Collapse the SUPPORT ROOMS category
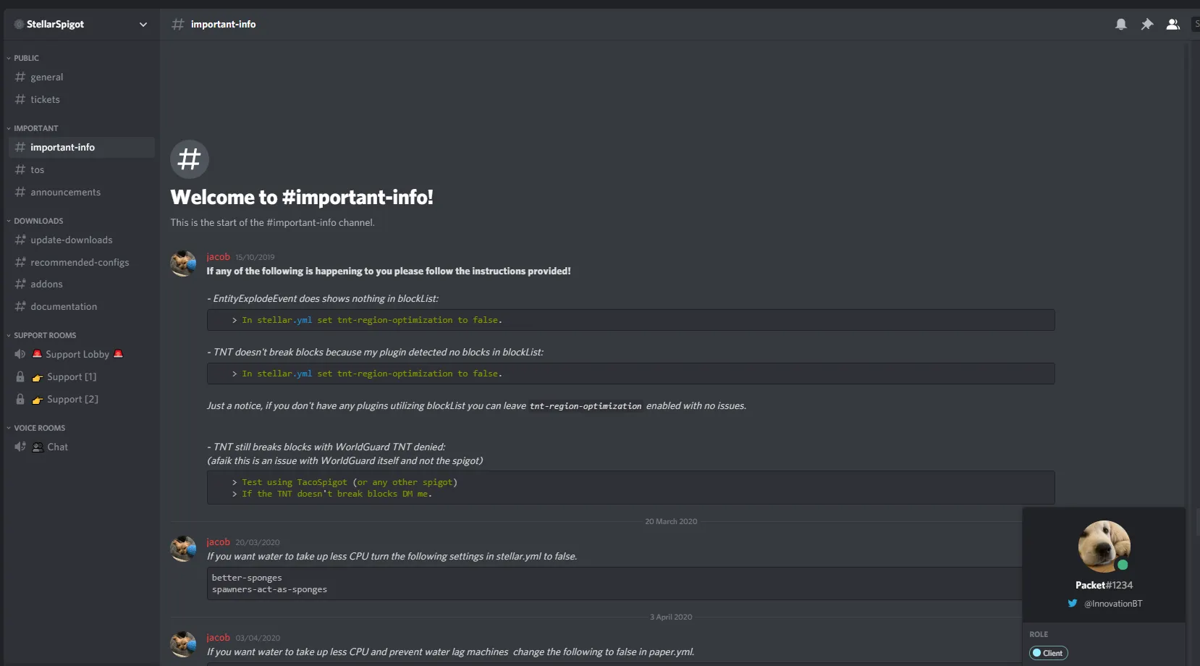The image size is (1200, 666). tap(45, 335)
